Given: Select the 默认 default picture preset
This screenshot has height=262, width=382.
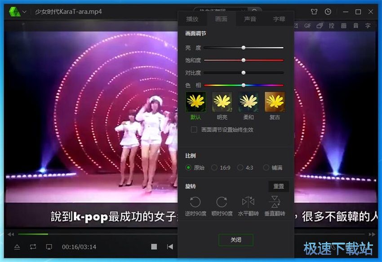Looking at the screenshot, I should pyautogui.click(x=195, y=106).
